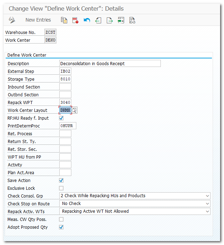
Task: Expand the Check Consol. Grp dropdown
Action: tap(207, 196)
